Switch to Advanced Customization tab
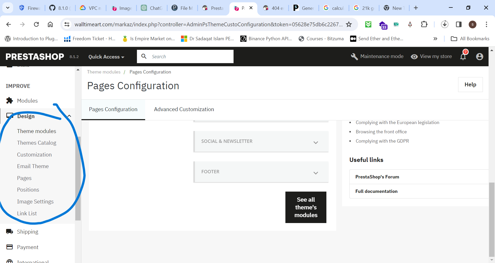Image resolution: width=495 pixels, height=263 pixels. tap(184, 109)
